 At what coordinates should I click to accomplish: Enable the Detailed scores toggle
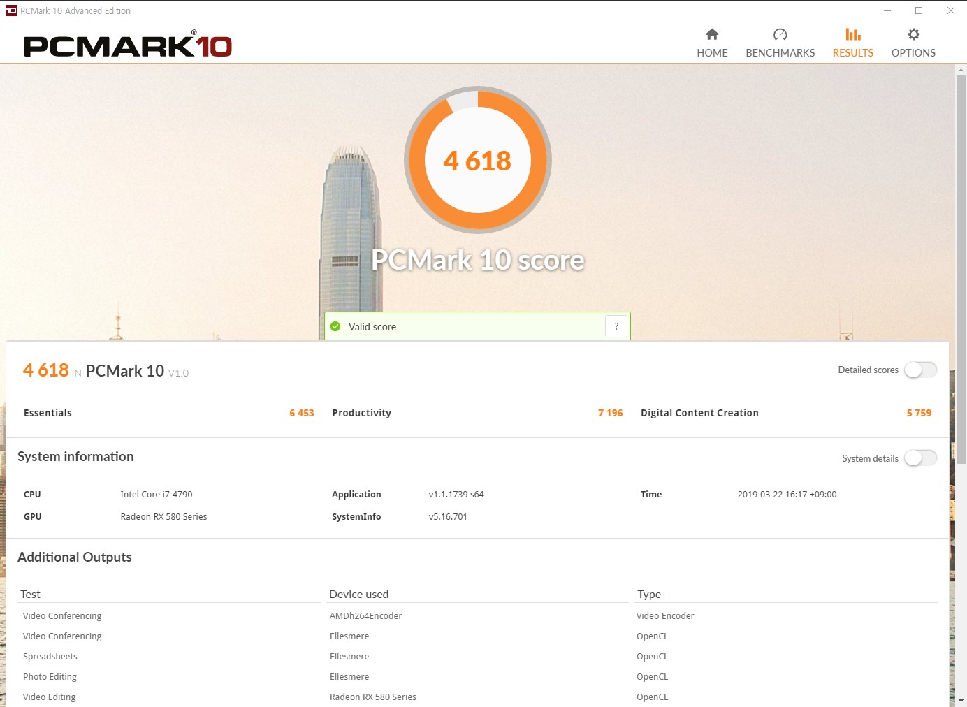coord(920,370)
